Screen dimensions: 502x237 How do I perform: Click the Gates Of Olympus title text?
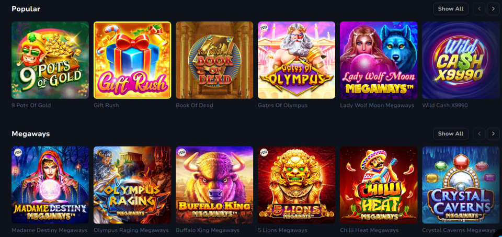point(283,105)
